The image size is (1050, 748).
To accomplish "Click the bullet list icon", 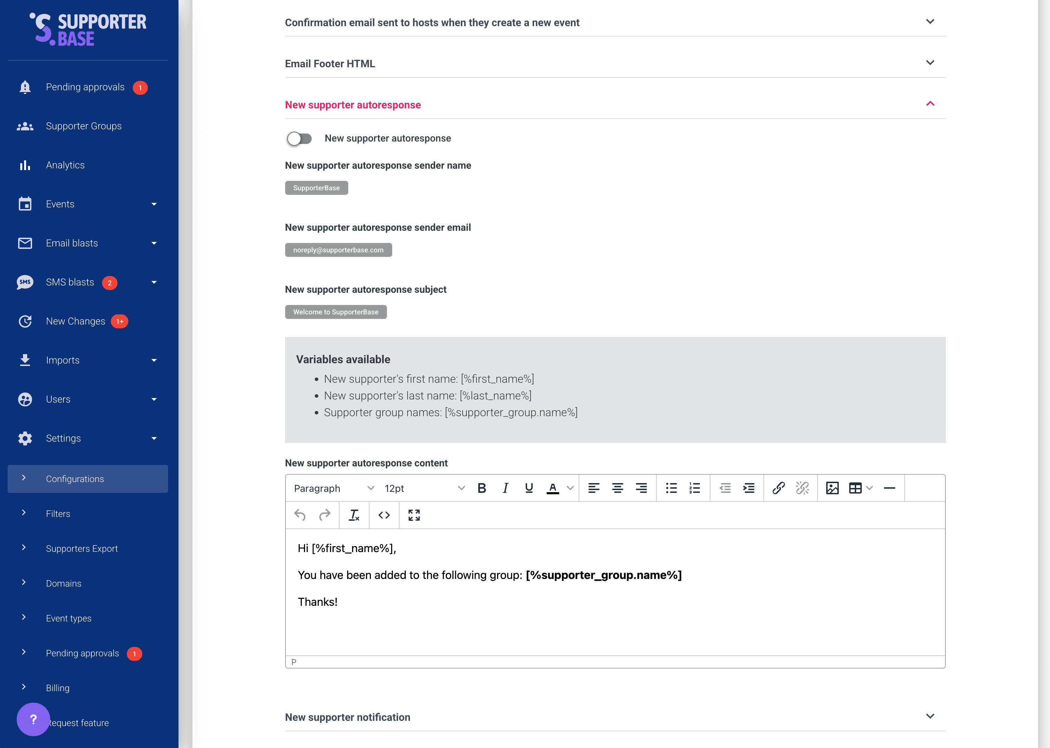I will pyautogui.click(x=671, y=488).
